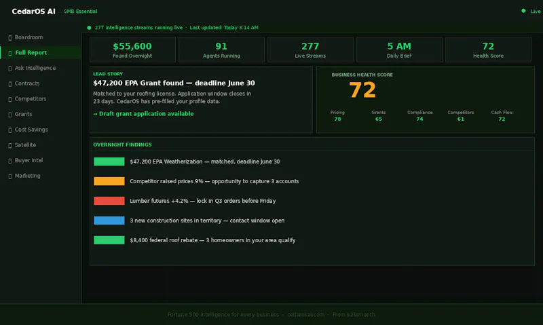Click red swatch for lumber futures finding
This screenshot has height=325, width=543.
(x=109, y=201)
